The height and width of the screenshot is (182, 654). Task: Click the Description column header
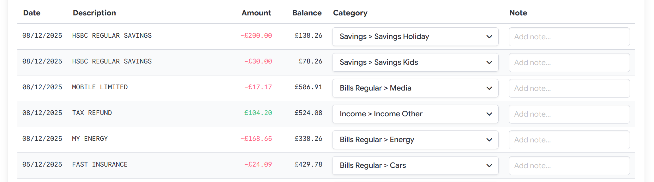[94, 13]
